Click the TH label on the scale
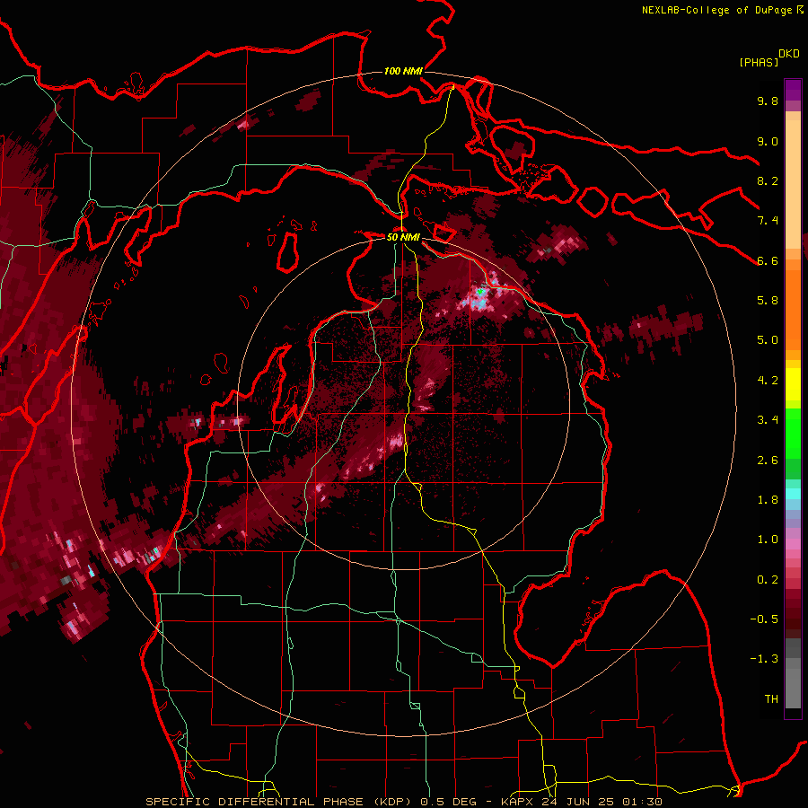The height and width of the screenshot is (808, 808). coord(771,699)
